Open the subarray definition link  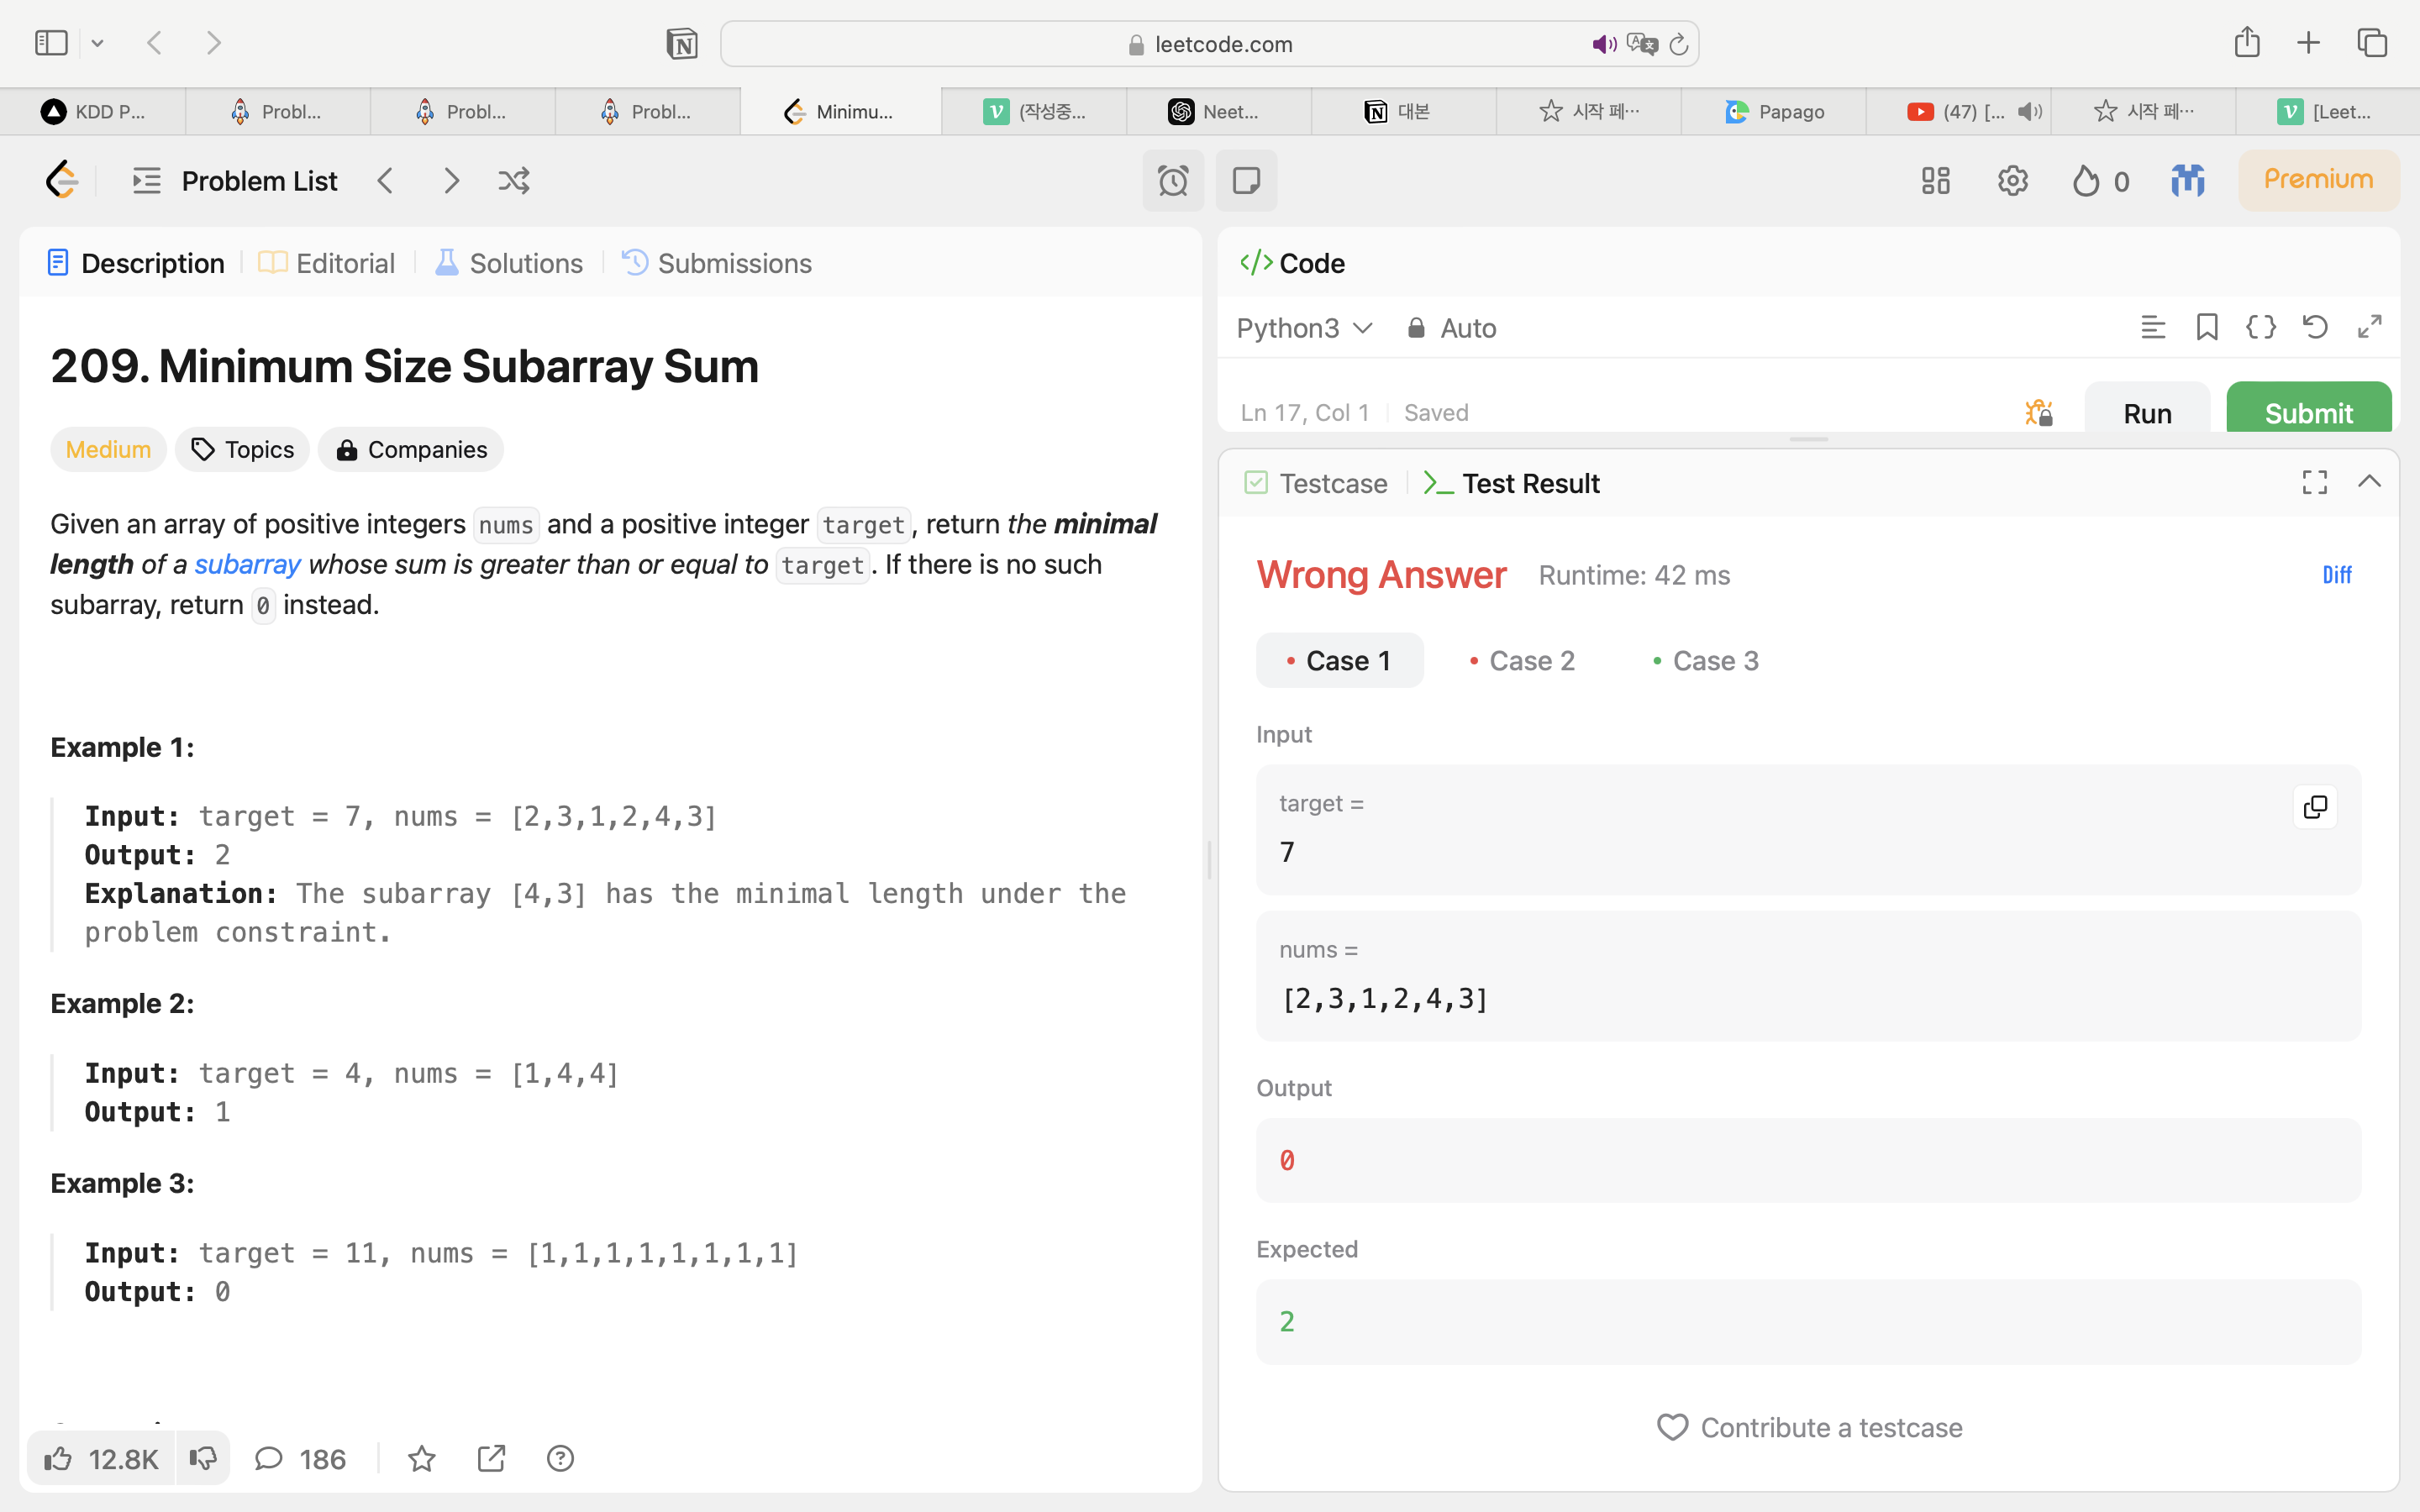pos(247,564)
